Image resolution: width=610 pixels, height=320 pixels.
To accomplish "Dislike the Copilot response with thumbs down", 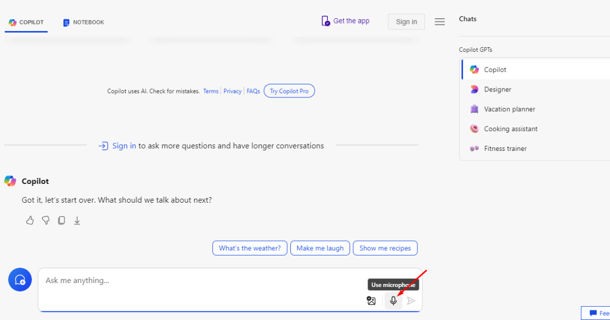I will tap(46, 220).
